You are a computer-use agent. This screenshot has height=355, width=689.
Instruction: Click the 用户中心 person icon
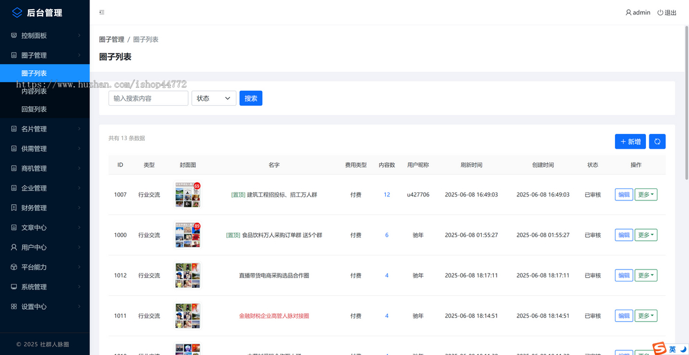14,247
